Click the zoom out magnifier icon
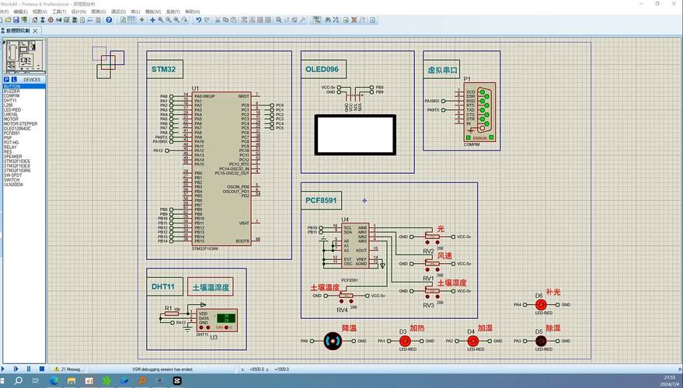Screen dimensions: 683x388 (169, 19)
